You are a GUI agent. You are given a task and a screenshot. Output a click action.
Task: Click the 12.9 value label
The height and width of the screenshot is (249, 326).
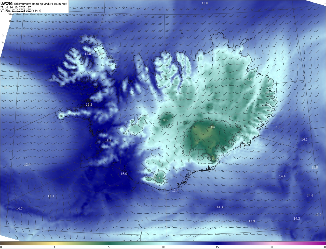point(318,215)
